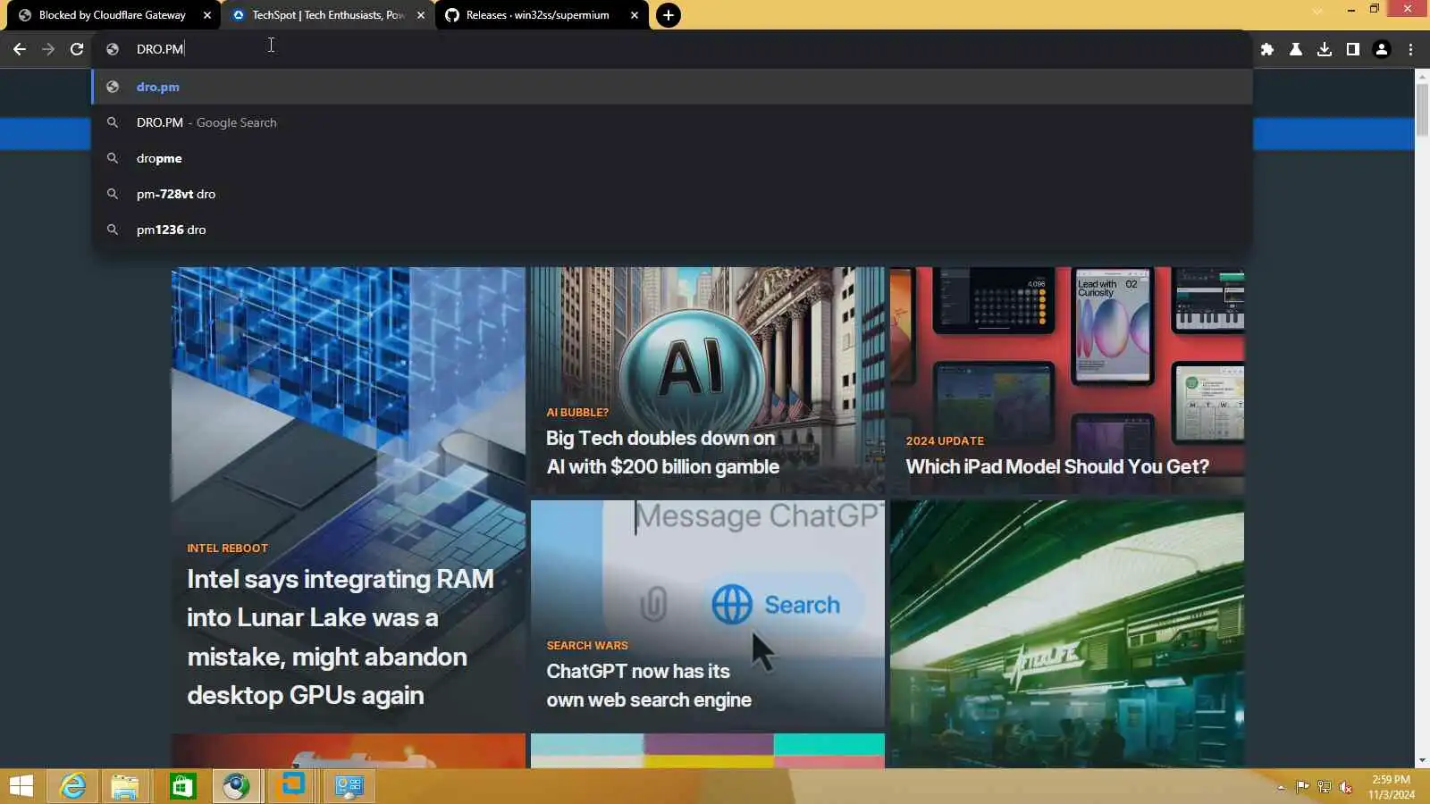
Task: Toggle the browser side panel
Action: point(1353,49)
